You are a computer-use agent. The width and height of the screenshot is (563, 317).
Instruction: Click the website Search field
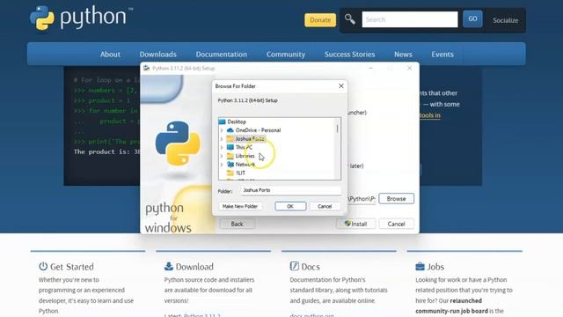[410, 19]
